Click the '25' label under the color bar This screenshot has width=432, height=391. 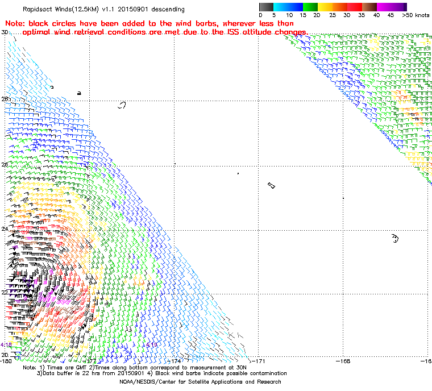pyautogui.click(x=333, y=15)
